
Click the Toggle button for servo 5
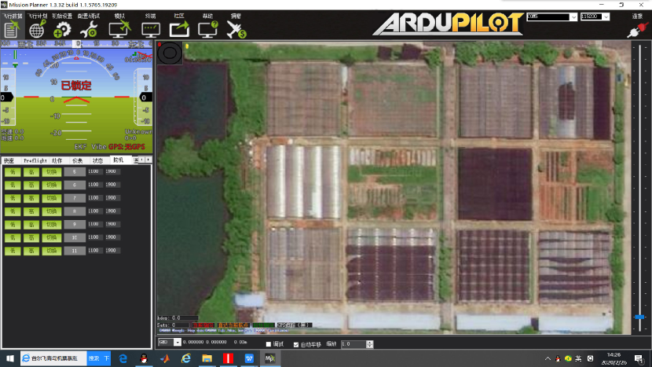51,171
